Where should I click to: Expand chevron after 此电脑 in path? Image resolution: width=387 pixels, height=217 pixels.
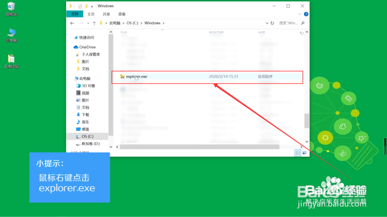tap(123, 23)
